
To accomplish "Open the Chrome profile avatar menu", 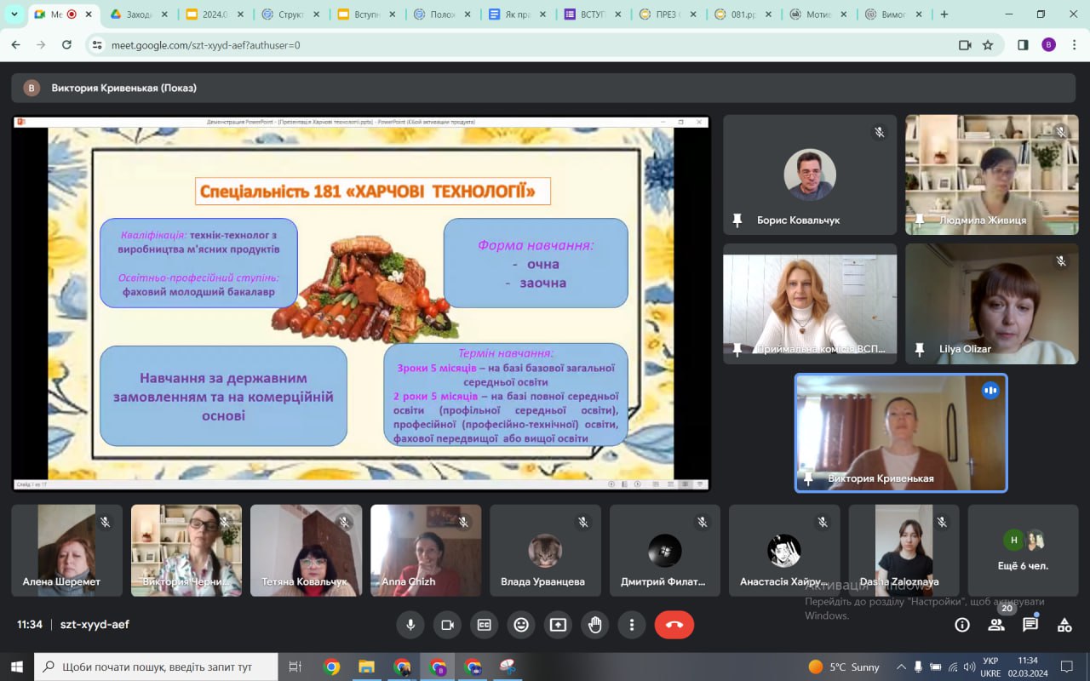I will (1049, 45).
